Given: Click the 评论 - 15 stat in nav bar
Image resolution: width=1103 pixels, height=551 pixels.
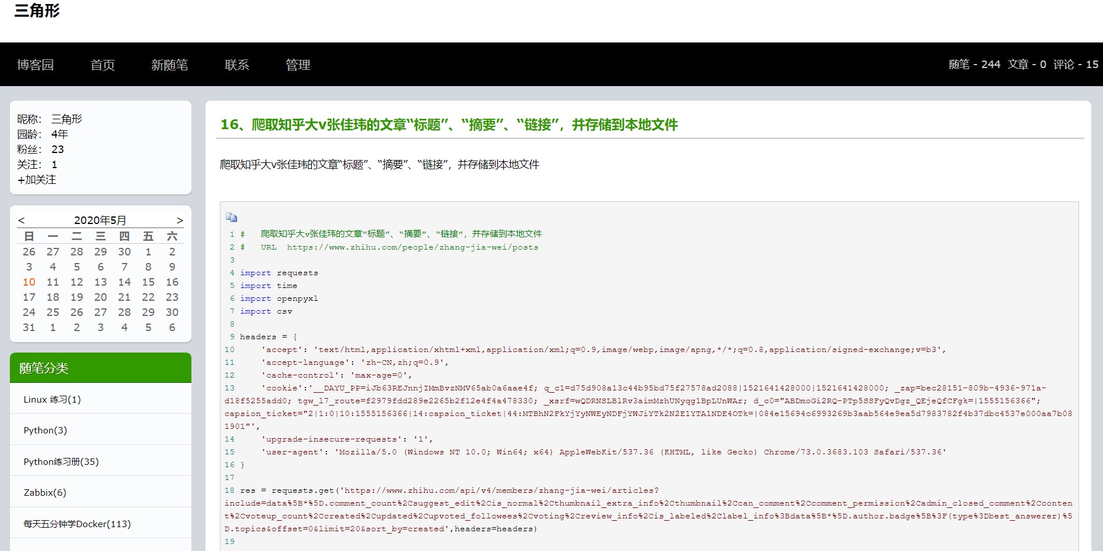Looking at the screenshot, I should [x=1076, y=65].
